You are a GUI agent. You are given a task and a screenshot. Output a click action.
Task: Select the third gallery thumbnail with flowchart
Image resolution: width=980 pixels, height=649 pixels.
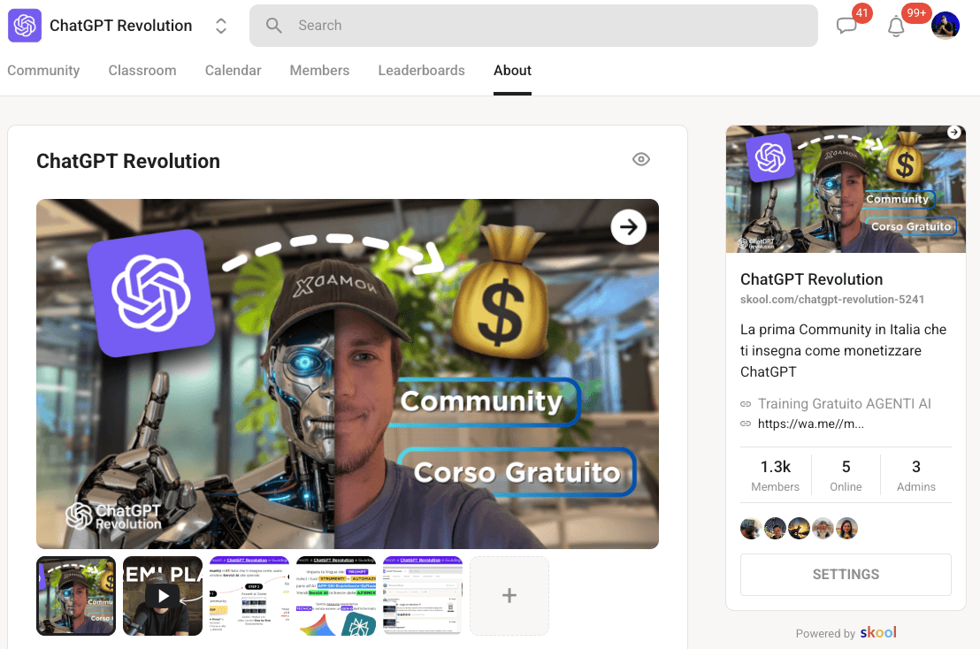click(249, 596)
